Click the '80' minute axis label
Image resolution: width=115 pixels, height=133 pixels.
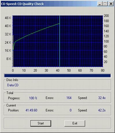tap(103, 70)
